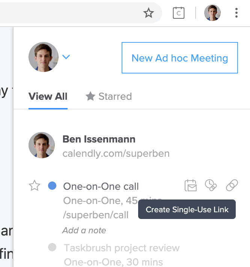Screen dimensions: 250x267
Task: Click the New Ad hoc Meeting button
Action: point(180,58)
